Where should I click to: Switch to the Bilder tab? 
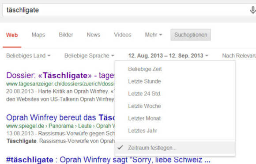coord(66,35)
